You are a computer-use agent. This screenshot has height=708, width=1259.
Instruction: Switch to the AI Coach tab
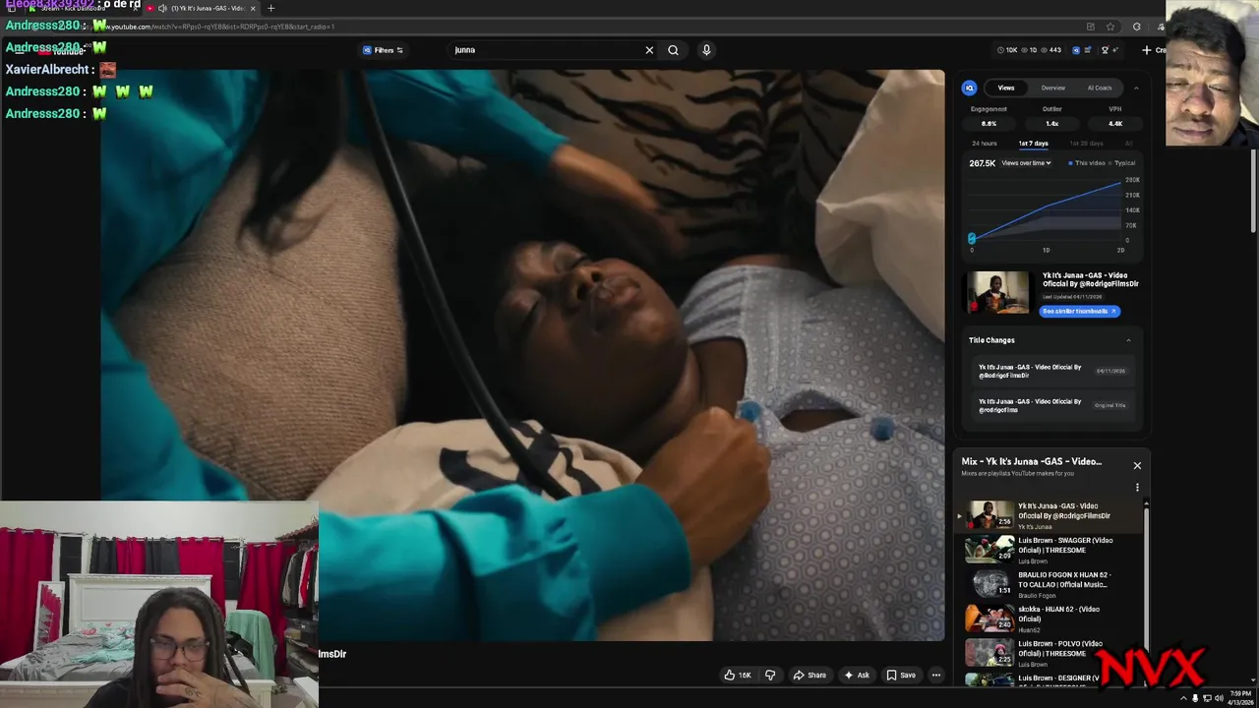[1100, 88]
